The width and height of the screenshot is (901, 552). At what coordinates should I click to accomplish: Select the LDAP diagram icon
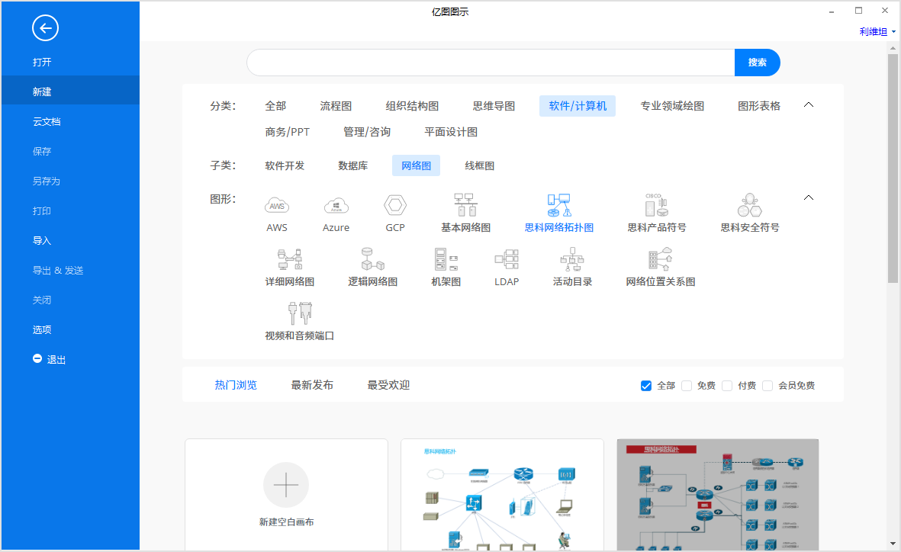pos(506,260)
